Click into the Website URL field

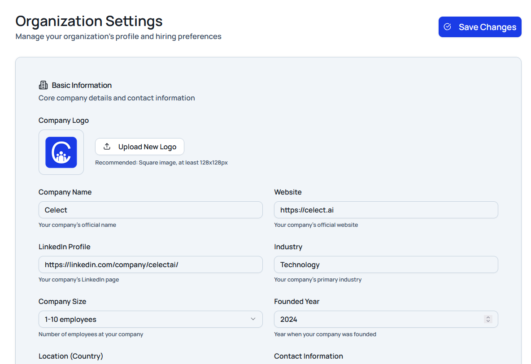pyautogui.click(x=386, y=210)
